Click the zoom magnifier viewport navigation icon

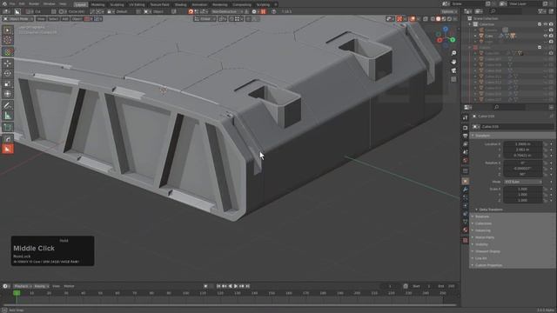coord(453,53)
